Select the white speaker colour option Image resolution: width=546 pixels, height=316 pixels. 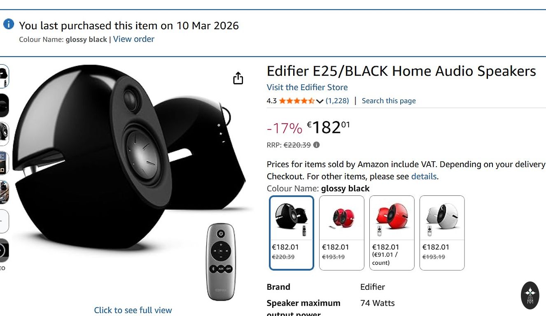pos(442,232)
